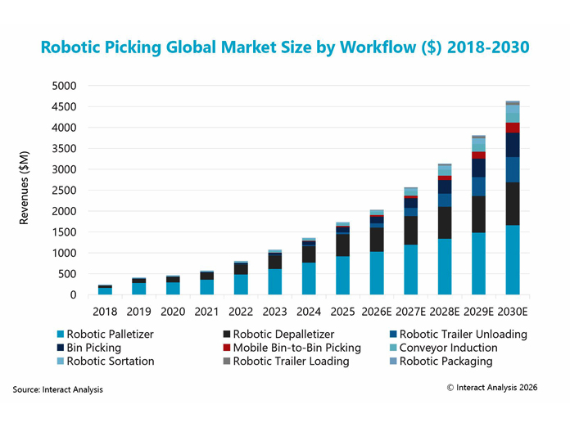
Task: Click the Conveyor Induction legend color swatch
Action: coord(393,348)
